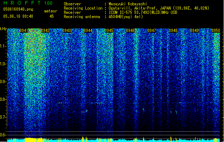Image resolution: width=224 pixels, height=142 pixels.
Task: Click the version number 1.00
Action: 48,3
